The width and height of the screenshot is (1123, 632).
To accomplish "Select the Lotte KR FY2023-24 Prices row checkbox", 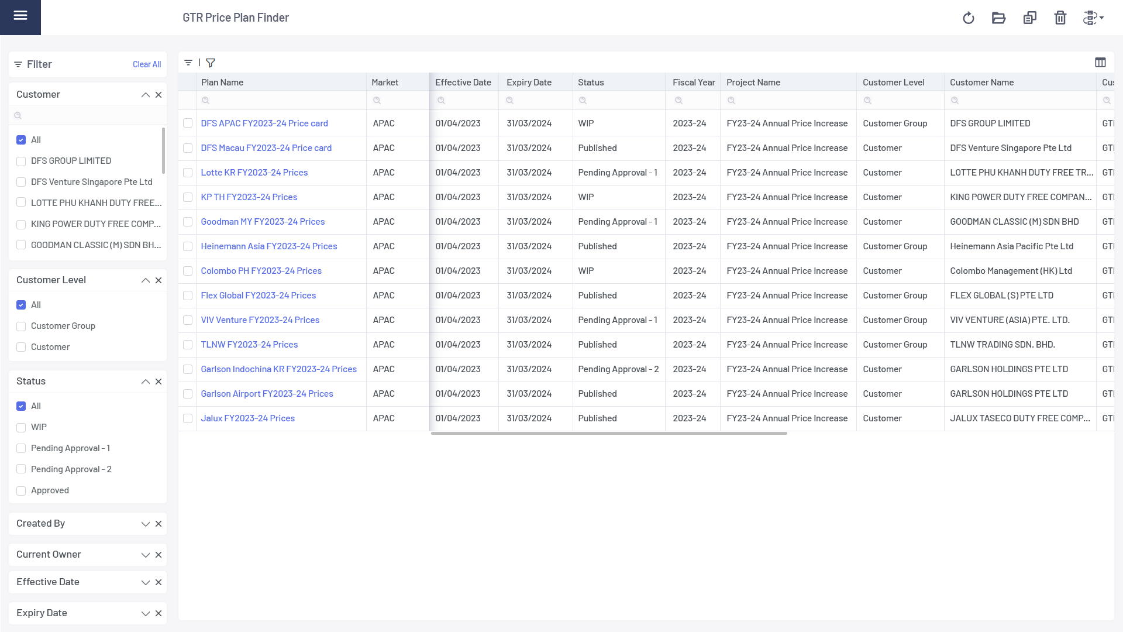I will click(188, 173).
